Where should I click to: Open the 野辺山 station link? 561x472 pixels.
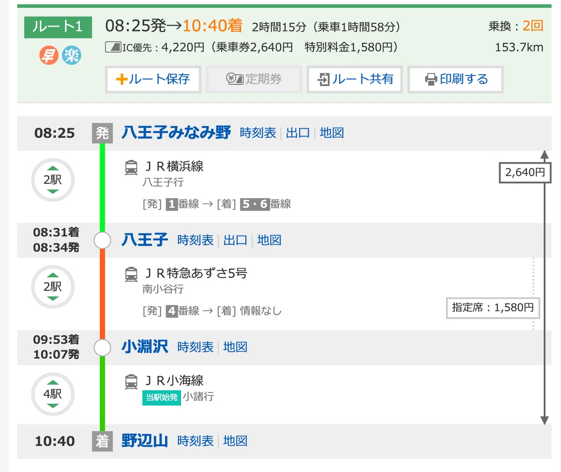tap(145, 441)
